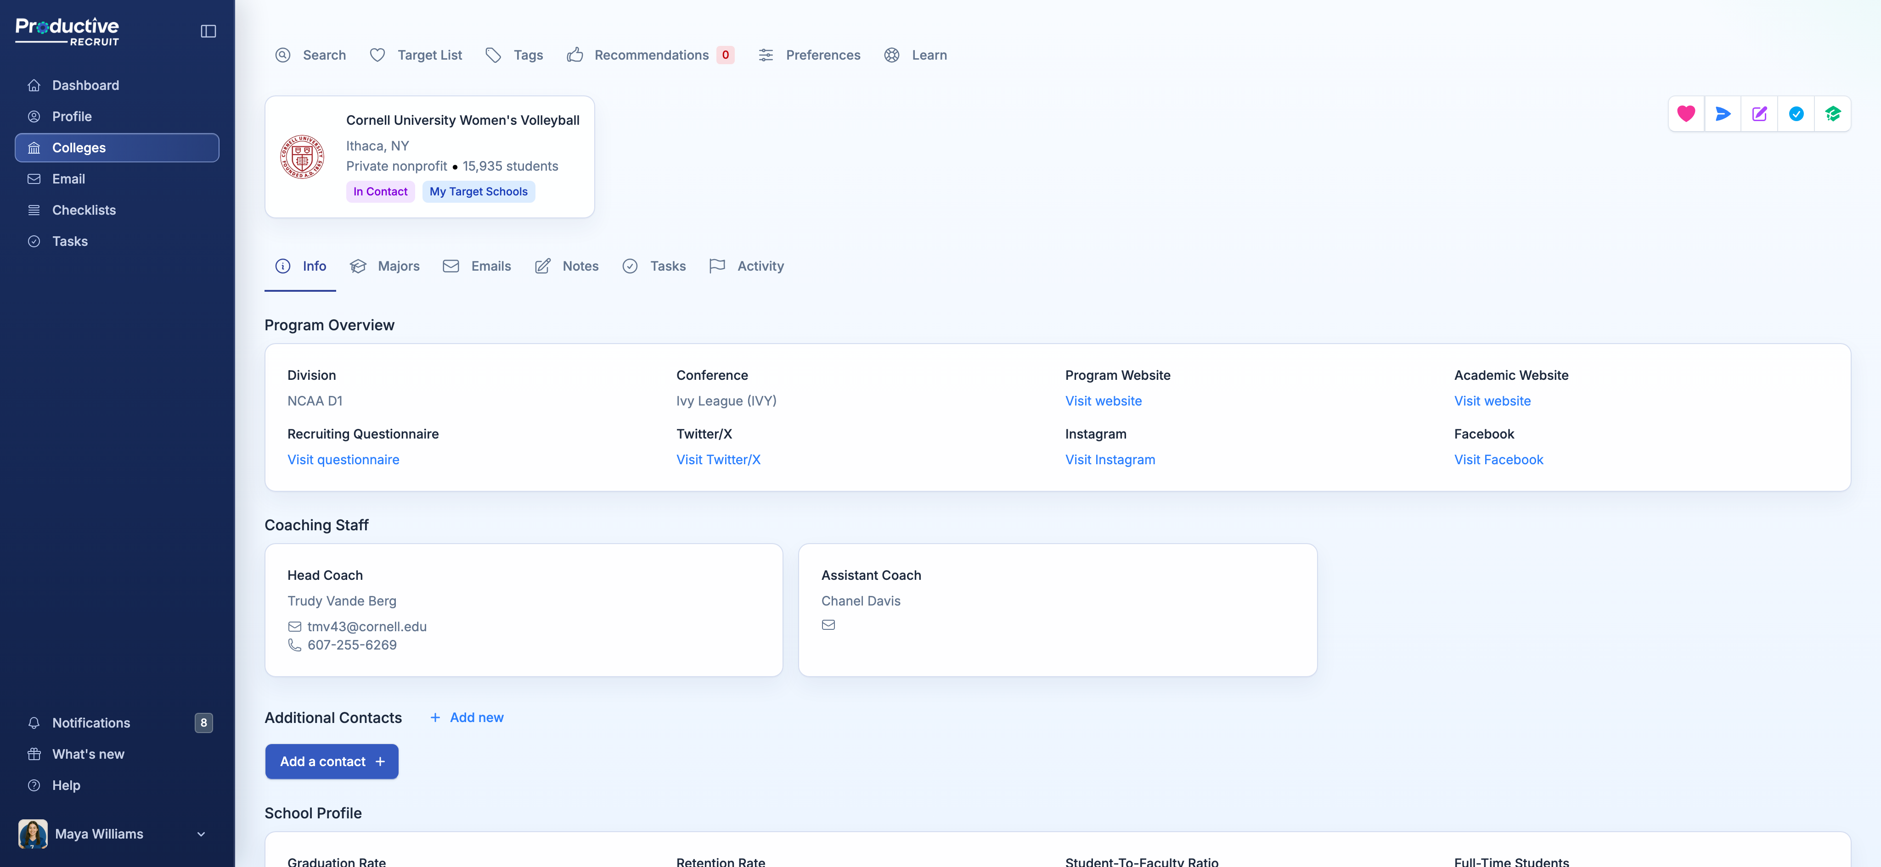Switch to the college Tasks tab
Image resolution: width=1881 pixels, height=867 pixels.
coord(653,266)
